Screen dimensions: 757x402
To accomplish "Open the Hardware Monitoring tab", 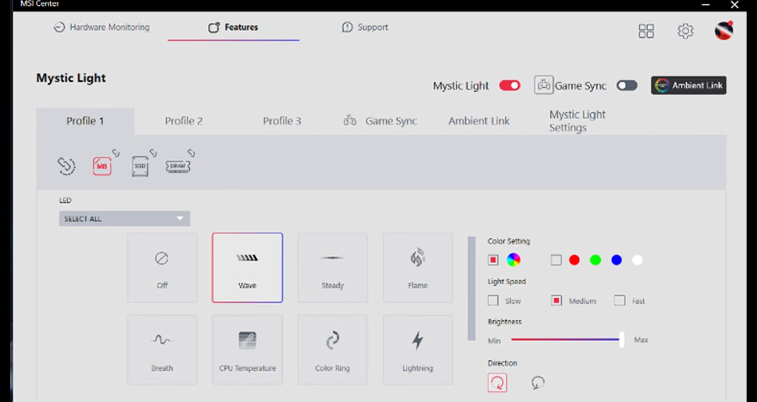I will (x=102, y=27).
